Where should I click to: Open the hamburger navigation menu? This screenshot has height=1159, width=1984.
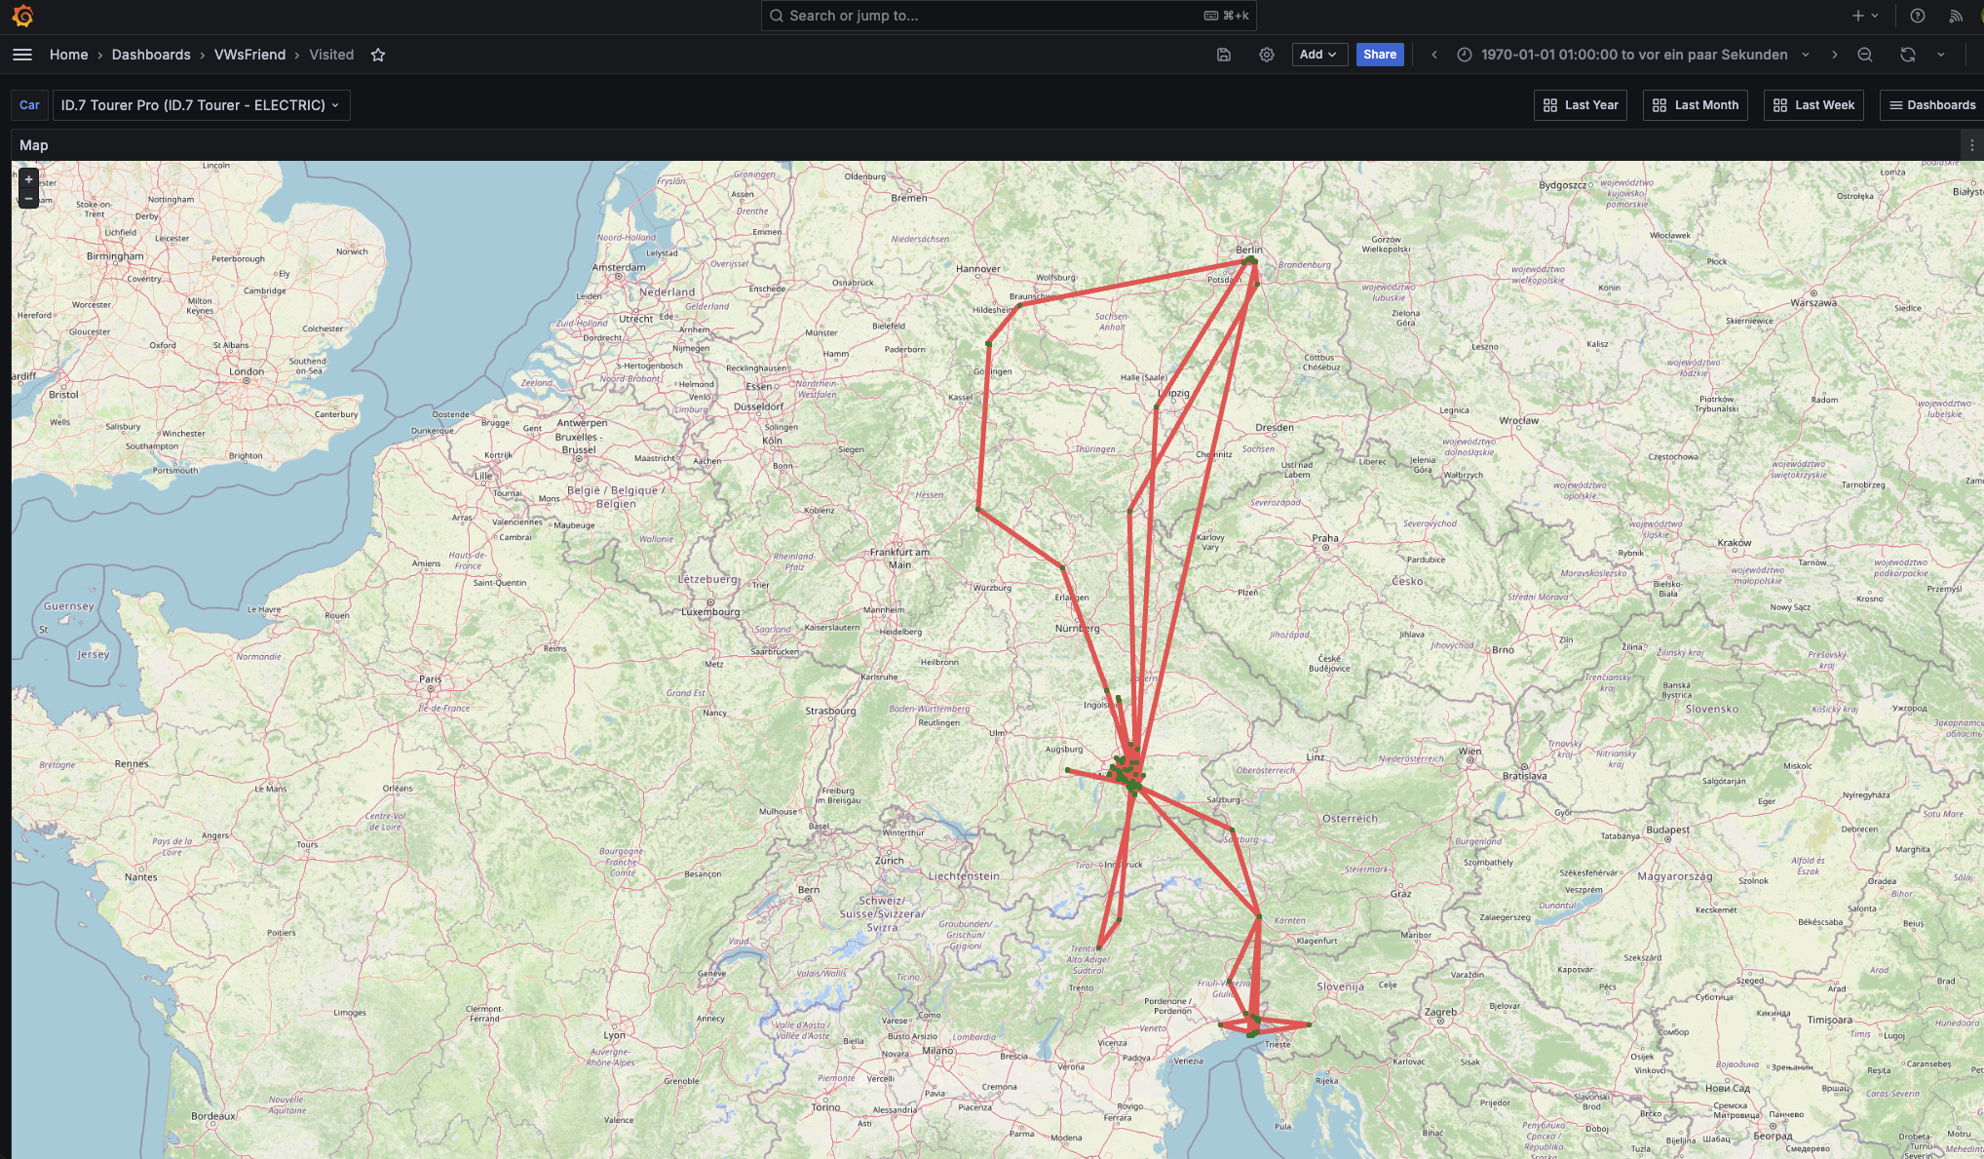tap(22, 55)
